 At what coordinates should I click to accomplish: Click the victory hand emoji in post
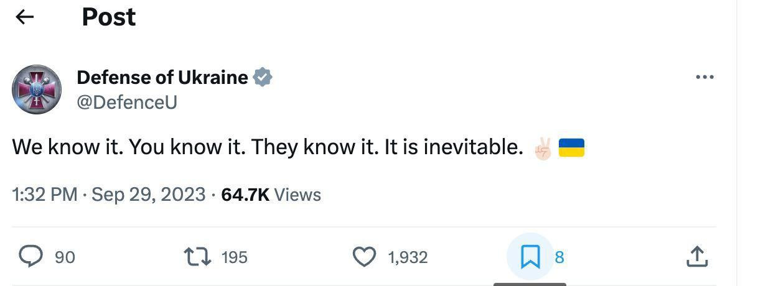tap(543, 148)
